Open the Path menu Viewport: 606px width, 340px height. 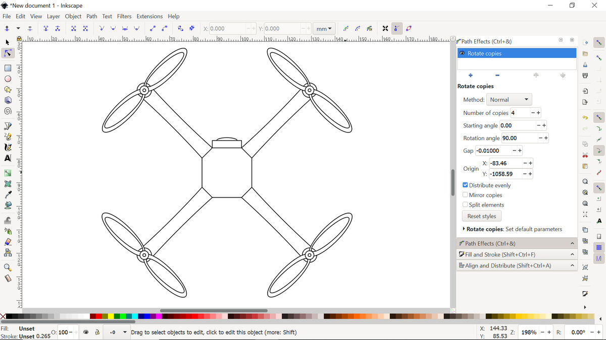(x=91, y=16)
